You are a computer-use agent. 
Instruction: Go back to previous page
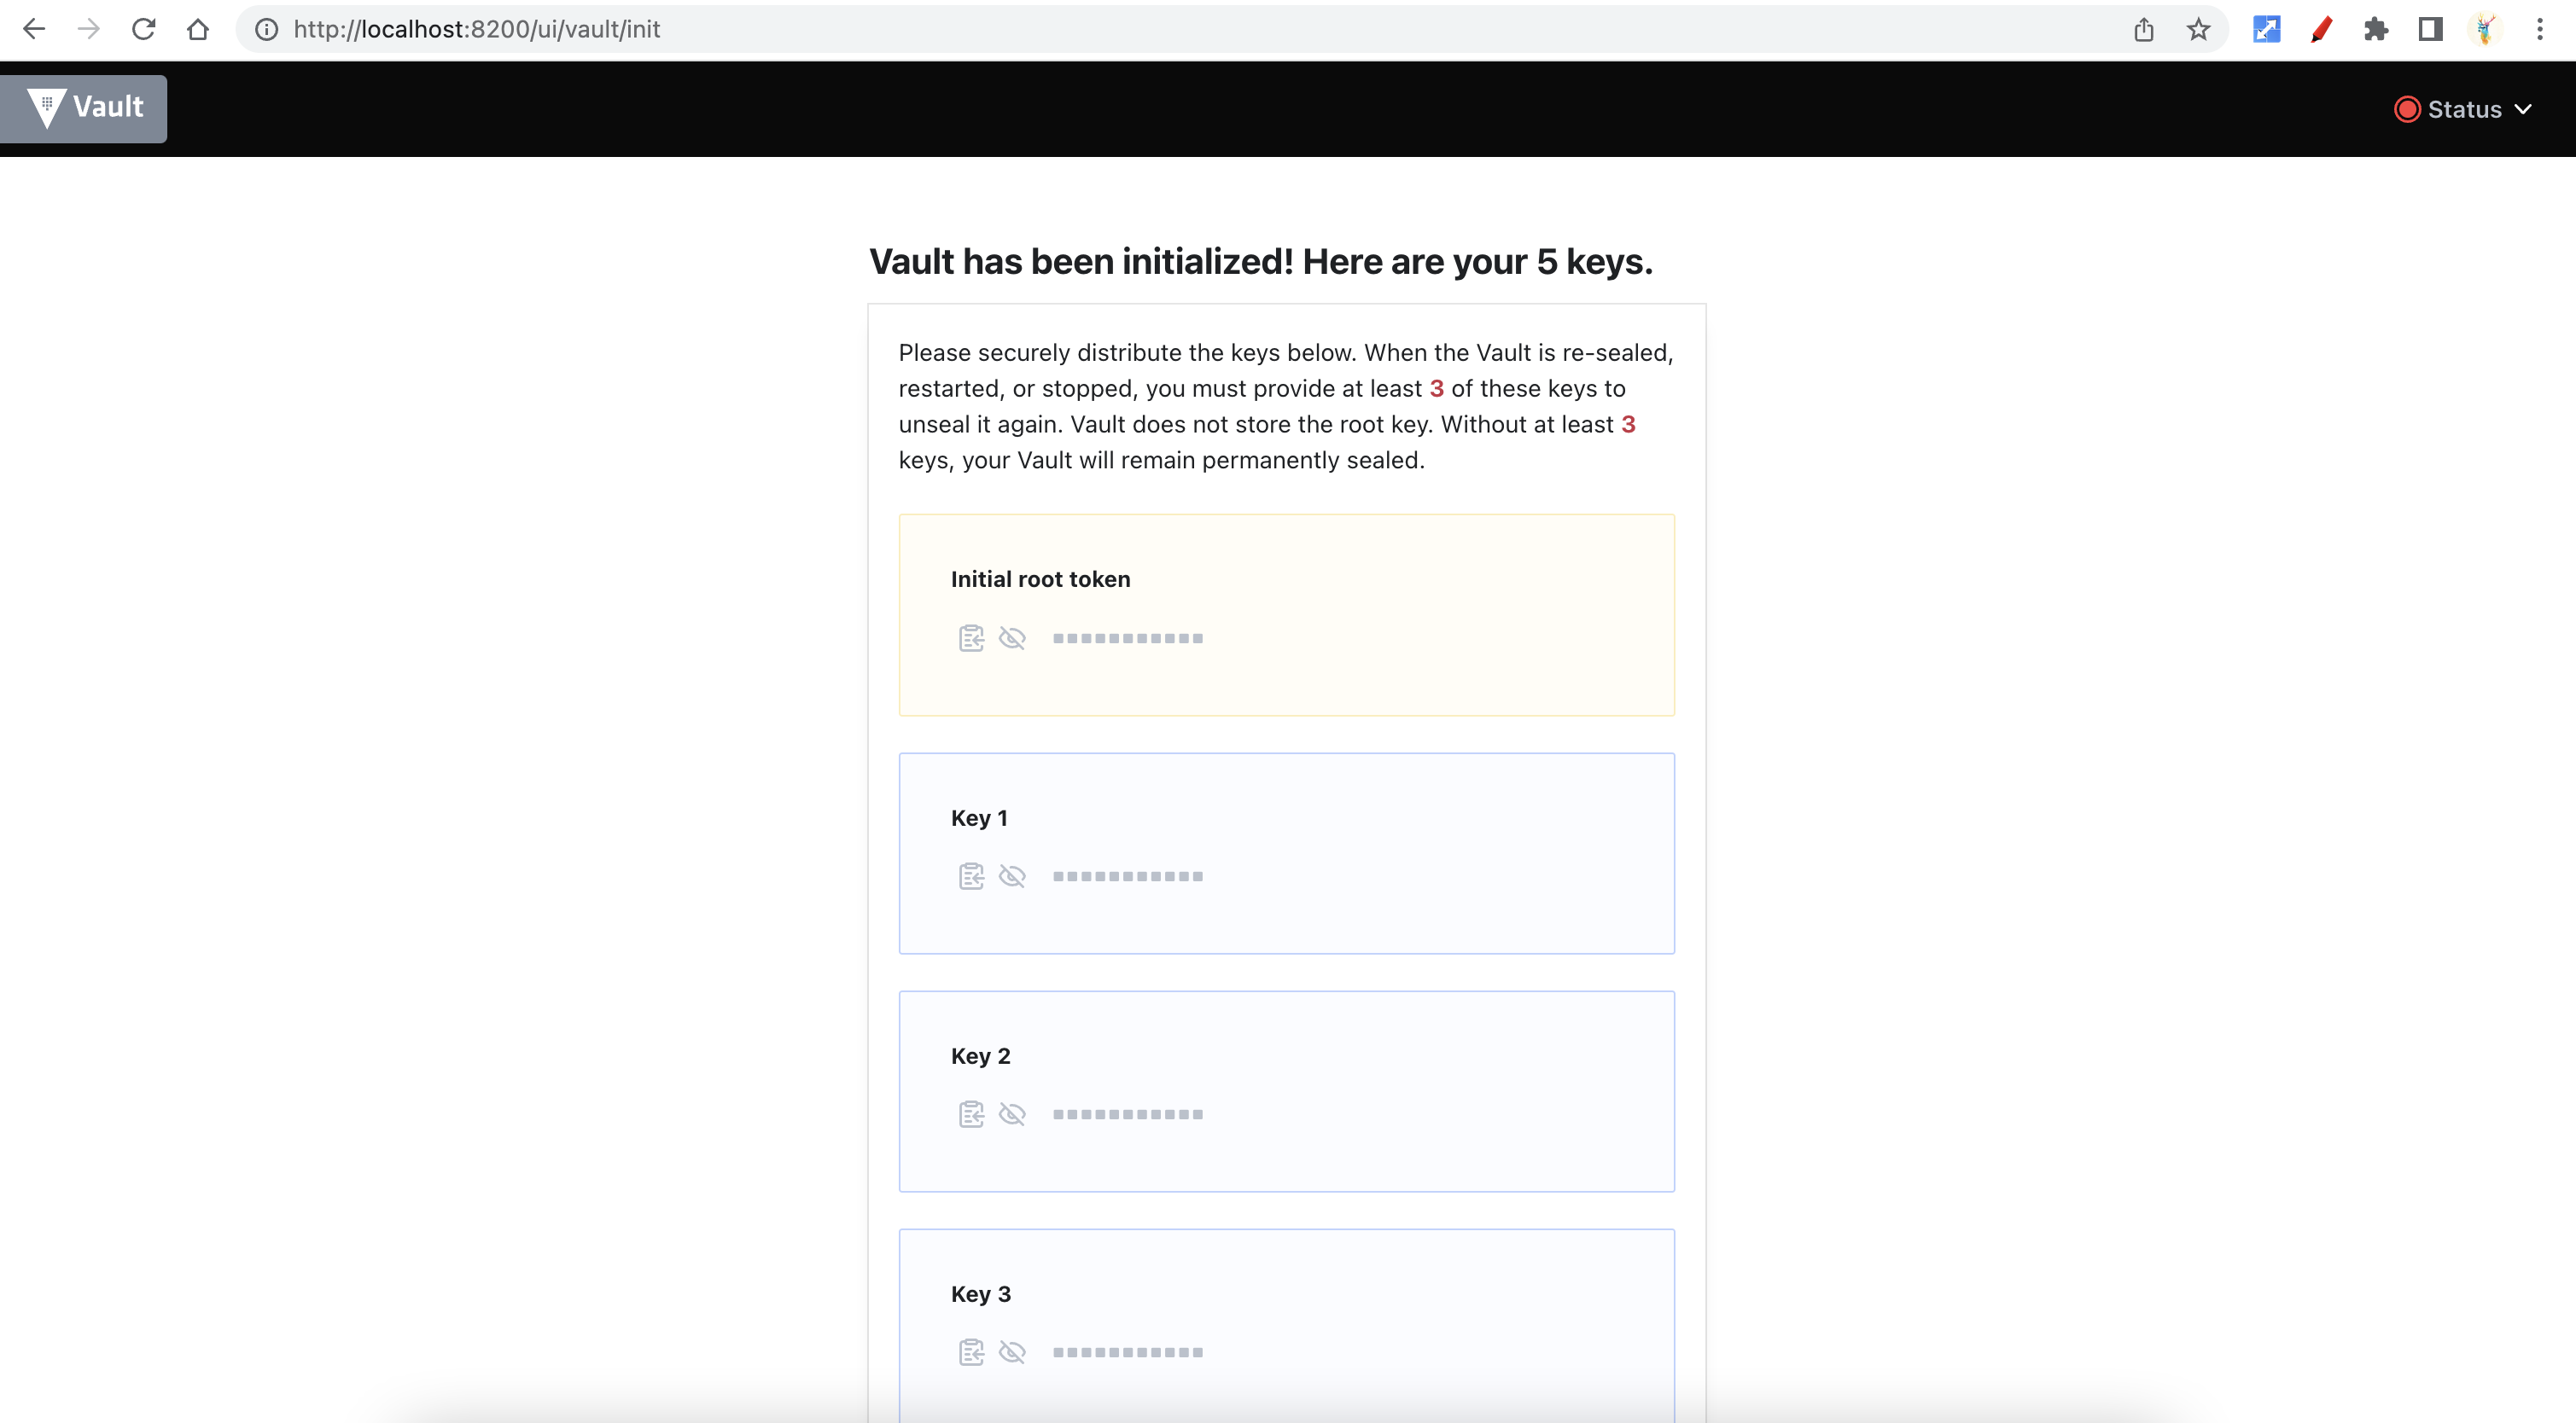tap(34, 29)
